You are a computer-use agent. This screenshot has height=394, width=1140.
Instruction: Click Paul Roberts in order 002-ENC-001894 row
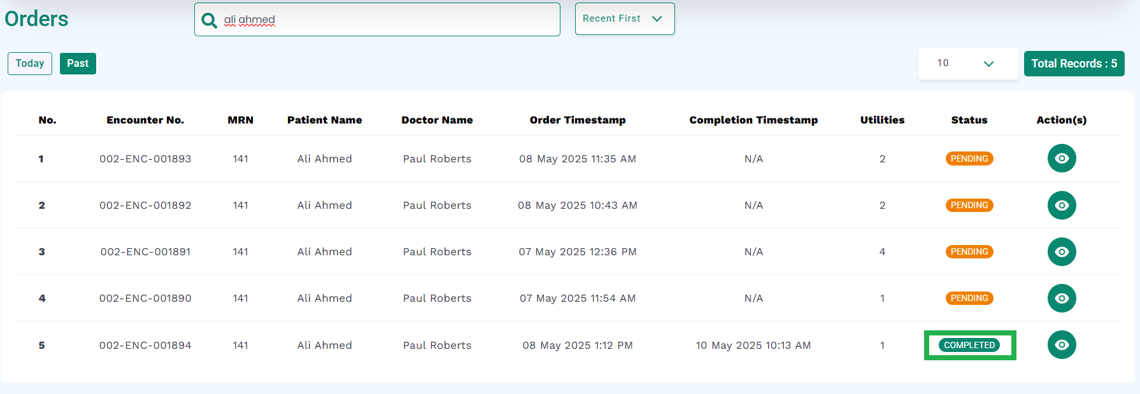pyautogui.click(x=437, y=345)
